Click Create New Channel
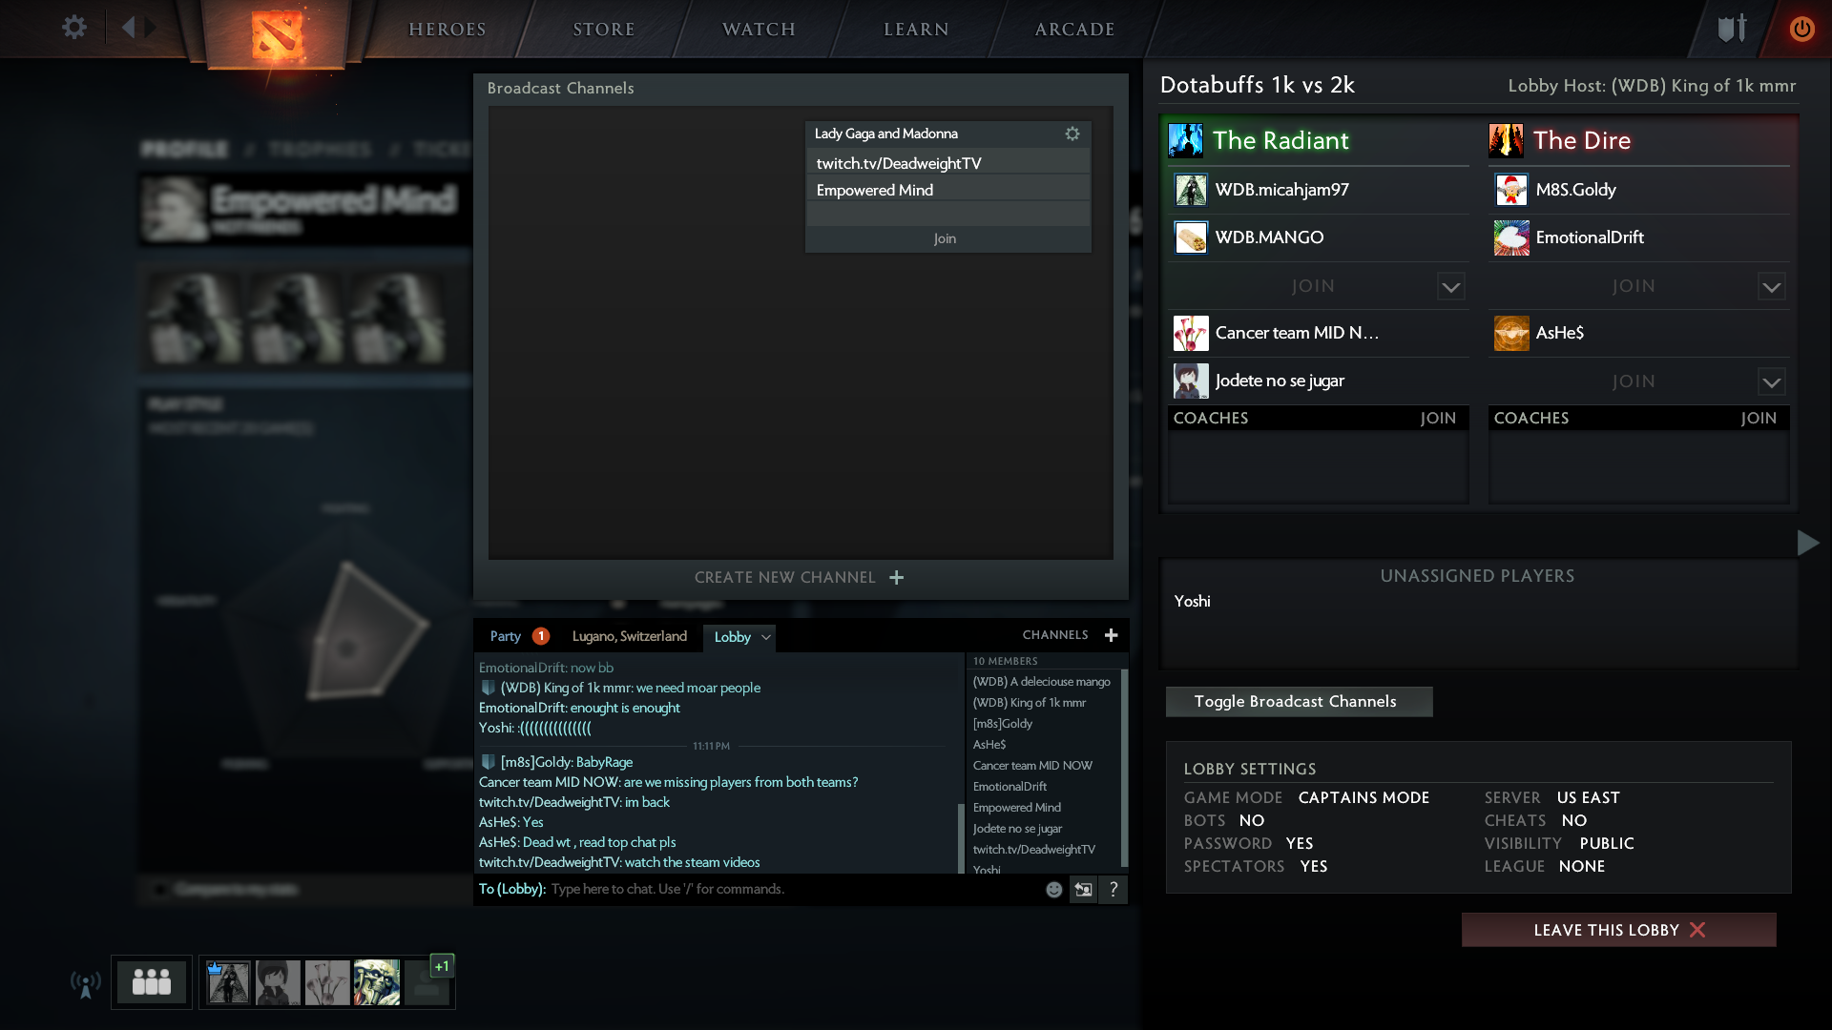The image size is (1832, 1030). pyautogui.click(x=784, y=577)
